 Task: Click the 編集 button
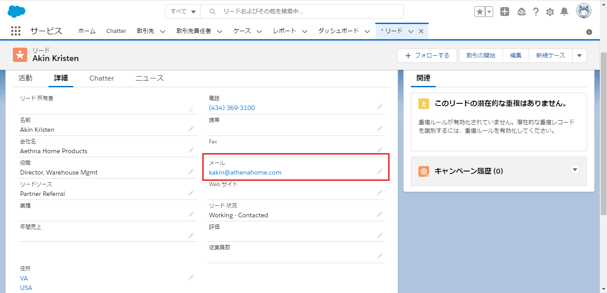tap(516, 56)
